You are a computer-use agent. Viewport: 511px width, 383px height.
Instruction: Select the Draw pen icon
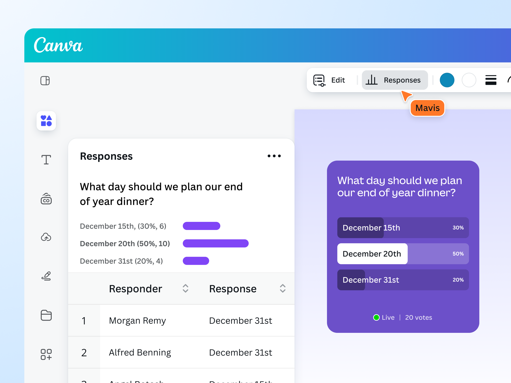(46, 276)
